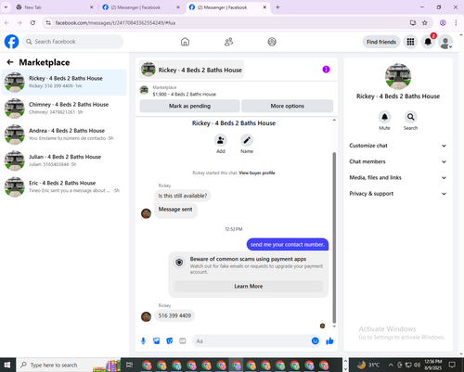Click the Search Facebook field

pyautogui.click(x=72, y=42)
